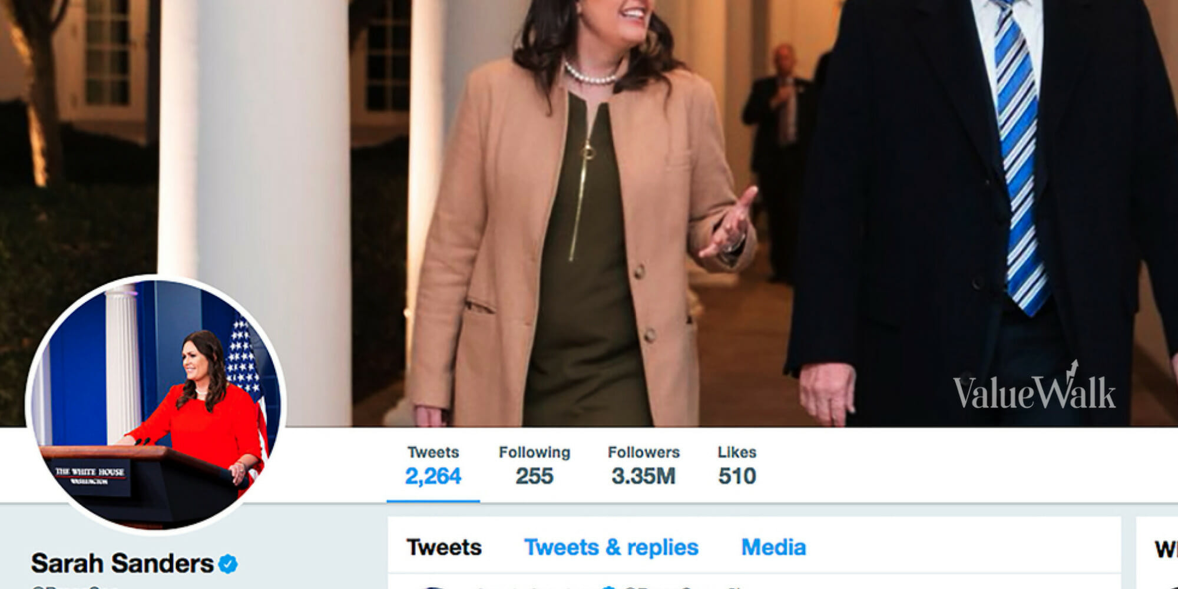Click the 'Tweets' label in the profile stats
The height and width of the screenshot is (589, 1178).
pos(433,452)
